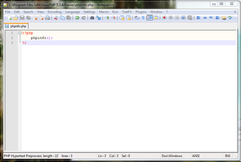This screenshot has height=162, width=241.
Task: Open the user defined language dialog icon
Action: pos(156,18)
